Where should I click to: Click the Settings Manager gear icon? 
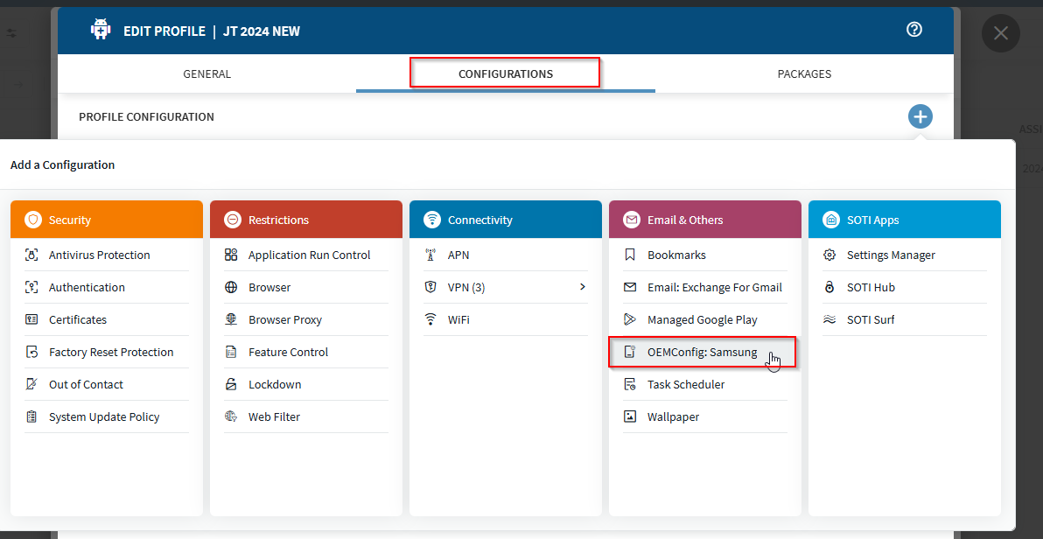point(830,255)
